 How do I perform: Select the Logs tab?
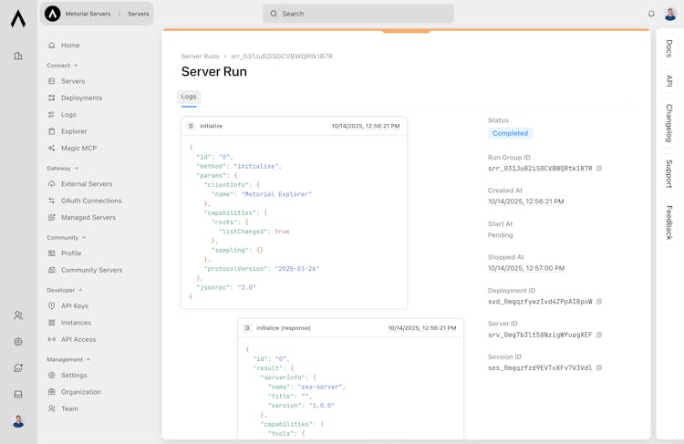(189, 97)
